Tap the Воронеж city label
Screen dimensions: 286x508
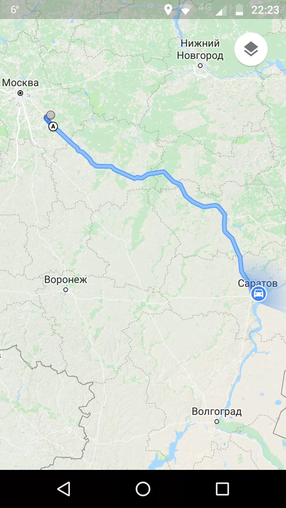tap(65, 279)
